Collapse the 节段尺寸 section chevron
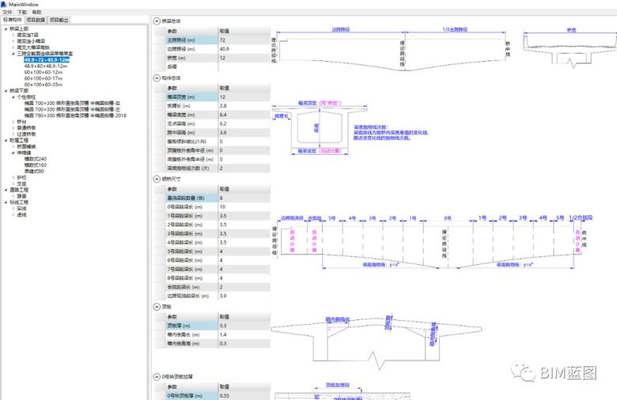This screenshot has height=400, width=617. click(155, 179)
